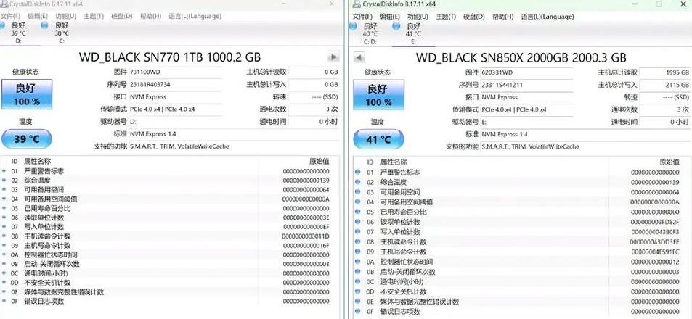Click 良好 100 % health button in SN850X window
This screenshot has width=692, height=319.
coord(378,95)
